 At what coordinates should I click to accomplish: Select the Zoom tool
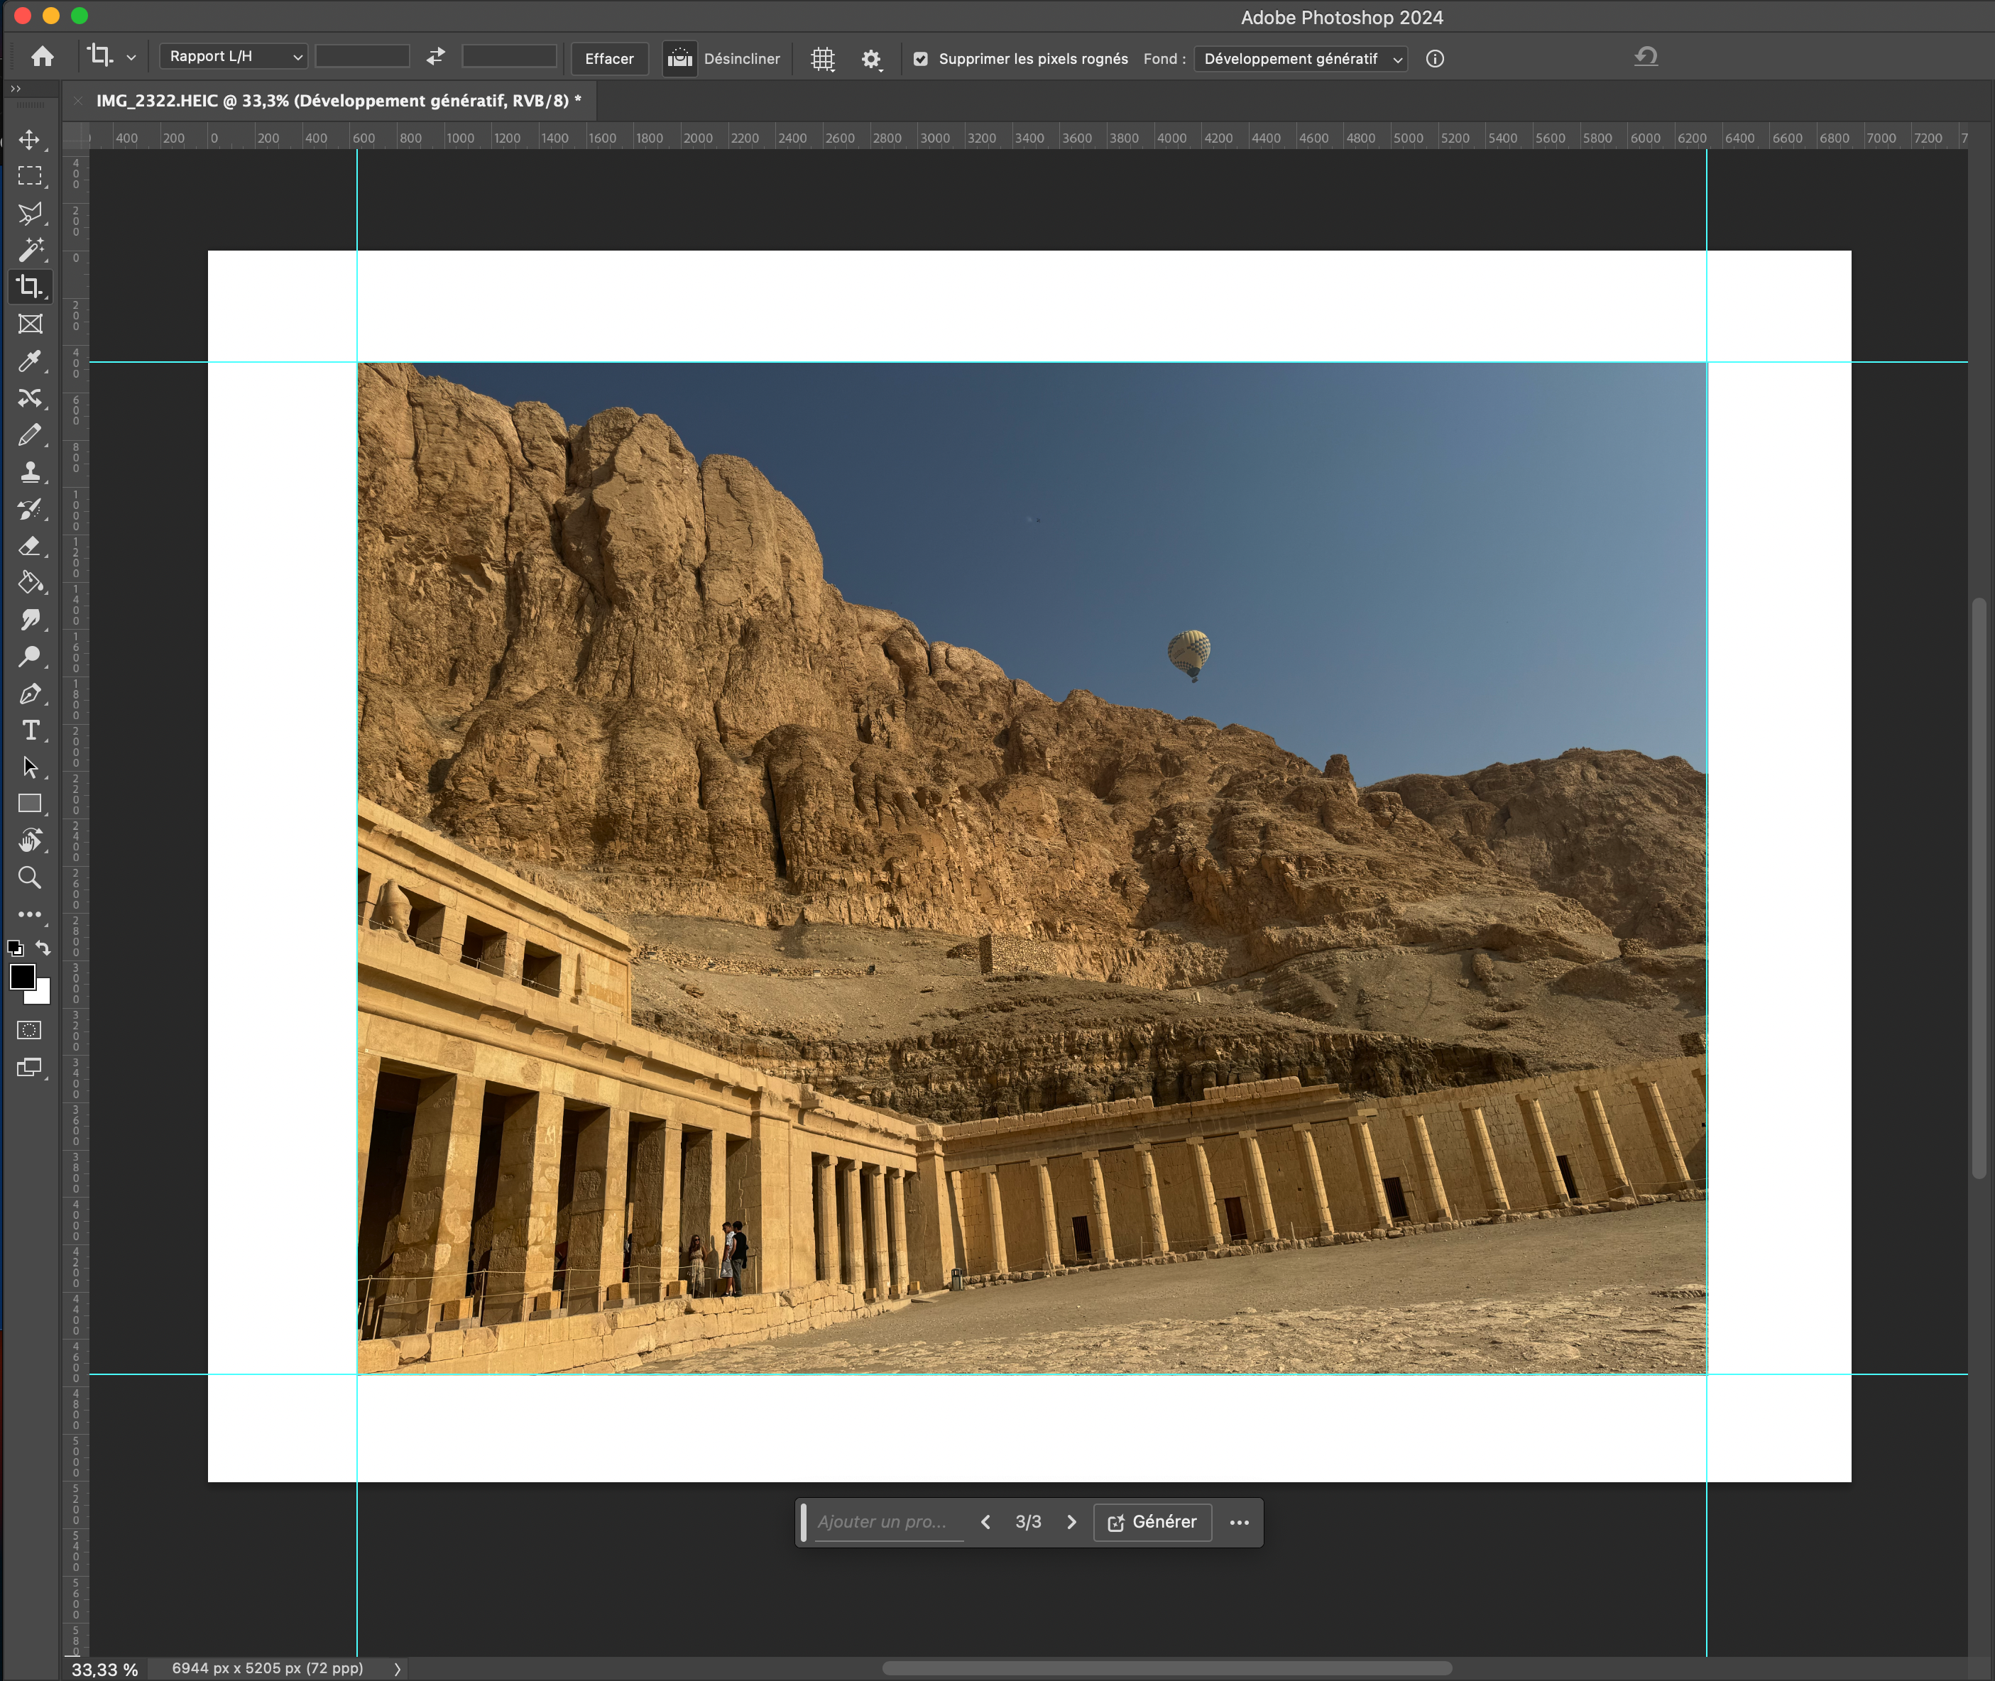(x=30, y=877)
